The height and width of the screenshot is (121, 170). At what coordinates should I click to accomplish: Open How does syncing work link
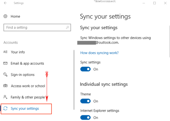coord(99,53)
